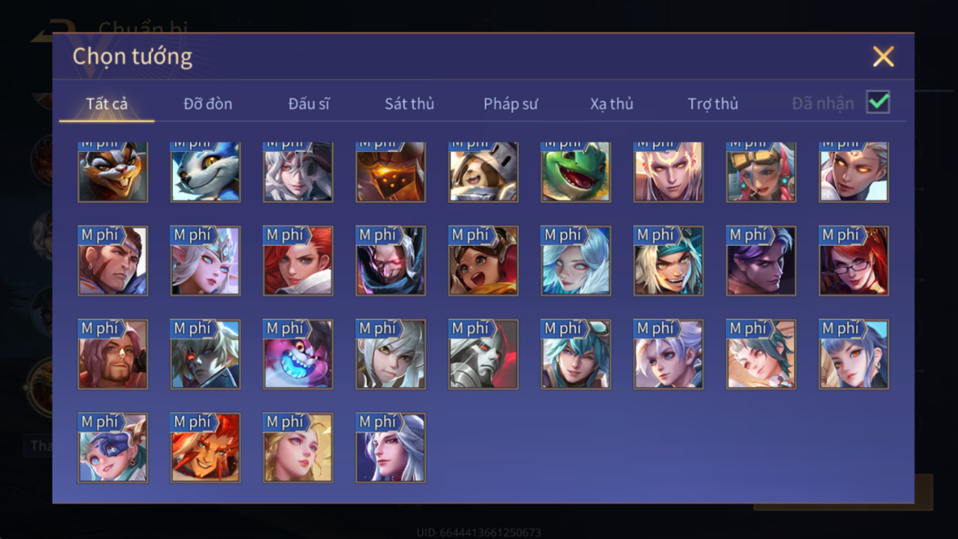The image size is (958, 539).
Task: Toggle the Đã nhận checkbox
Action: [878, 102]
